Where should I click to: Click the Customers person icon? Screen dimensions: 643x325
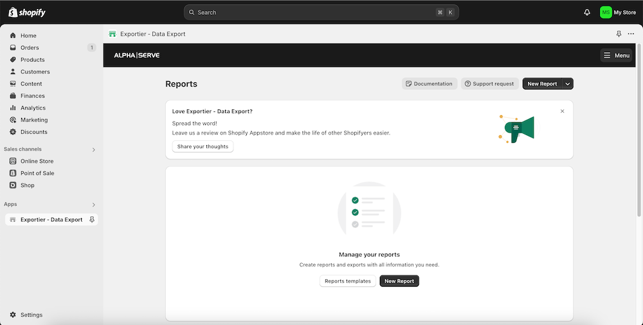coord(13,71)
